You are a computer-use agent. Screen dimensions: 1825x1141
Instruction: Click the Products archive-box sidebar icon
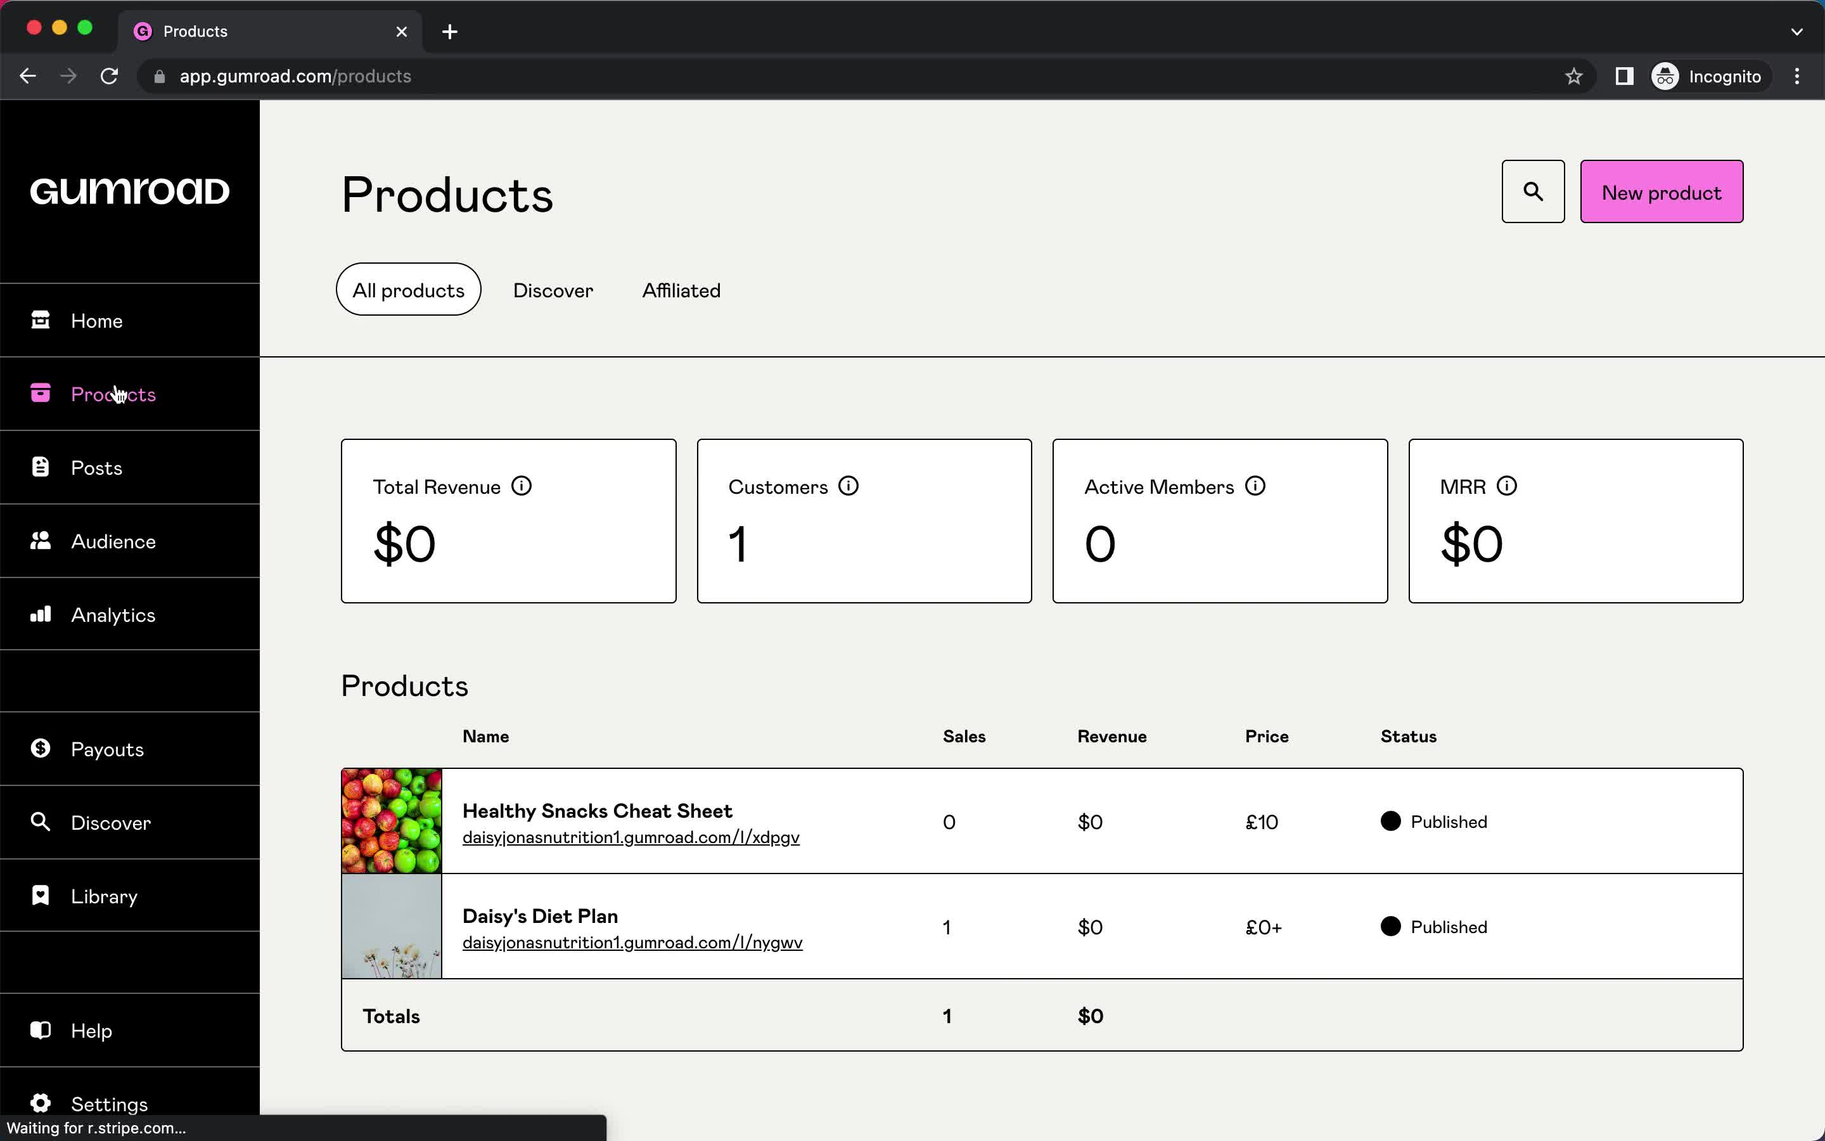tap(40, 393)
